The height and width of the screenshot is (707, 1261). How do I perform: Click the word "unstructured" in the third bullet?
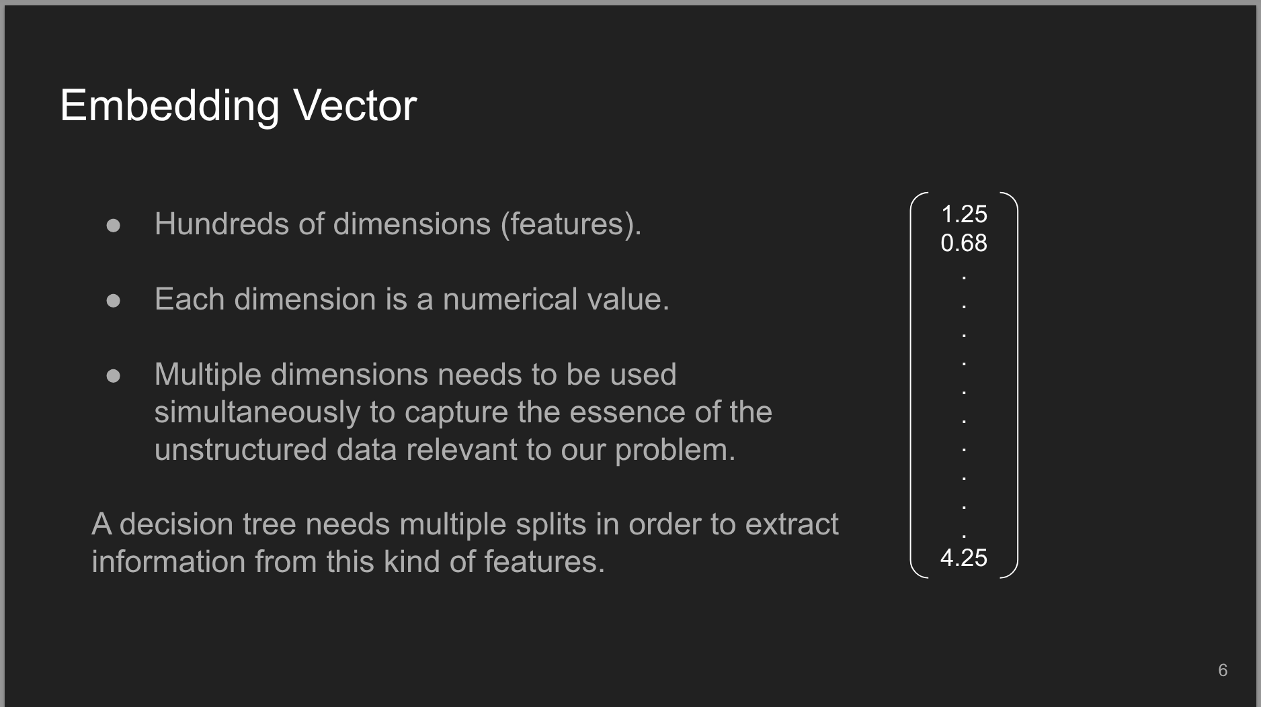240,450
